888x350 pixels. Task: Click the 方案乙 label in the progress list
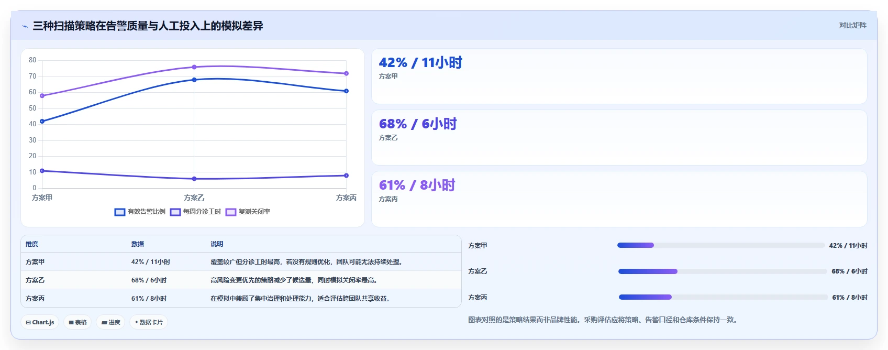point(478,271)
